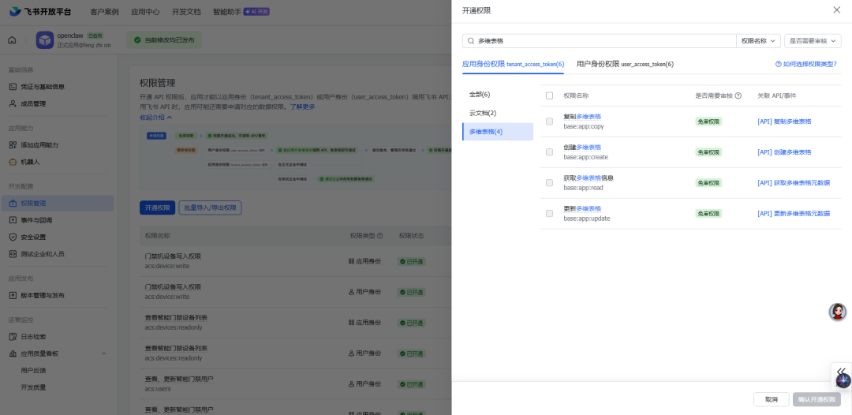Check the 复制多维表格 permission checkbox
The width and height of the screenshot is (852, 415).
(x=549, y=122)
